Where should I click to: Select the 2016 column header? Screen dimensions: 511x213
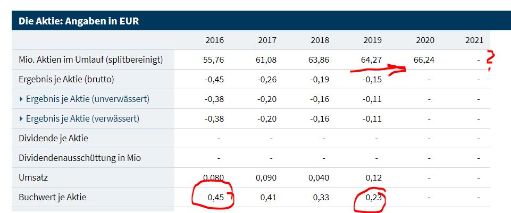[x=214, y=40]
